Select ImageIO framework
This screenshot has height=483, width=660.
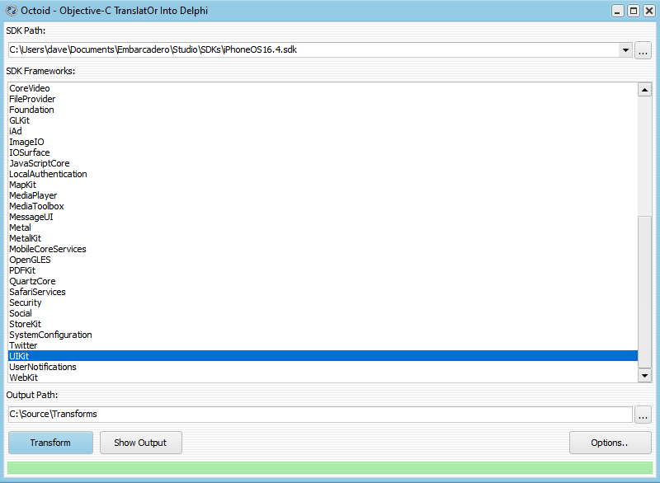click(323, 142)
